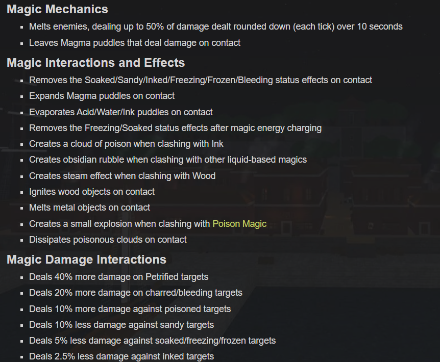Click the Creates obsidian rubble bullet text

[168, 160]
